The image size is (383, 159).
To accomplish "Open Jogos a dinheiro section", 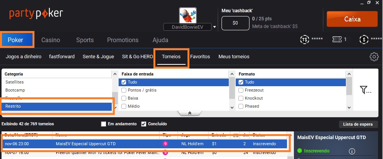I will (x=23, y=56).
